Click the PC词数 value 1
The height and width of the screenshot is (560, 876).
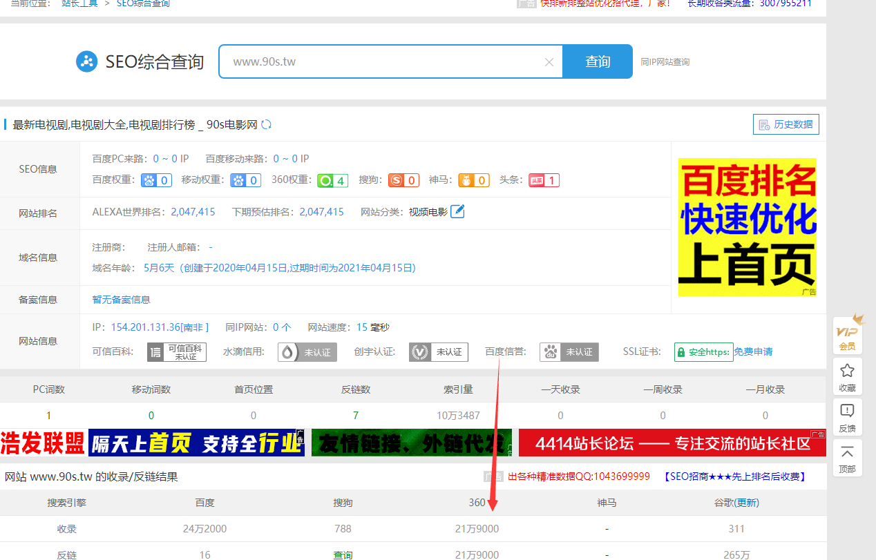pos(48,416)
